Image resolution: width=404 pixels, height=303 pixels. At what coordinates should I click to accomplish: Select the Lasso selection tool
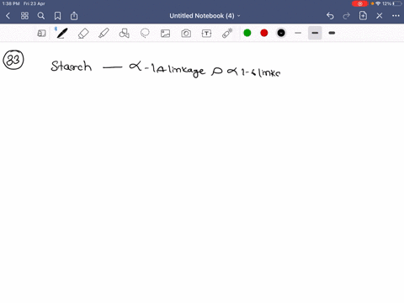(145, 33)
